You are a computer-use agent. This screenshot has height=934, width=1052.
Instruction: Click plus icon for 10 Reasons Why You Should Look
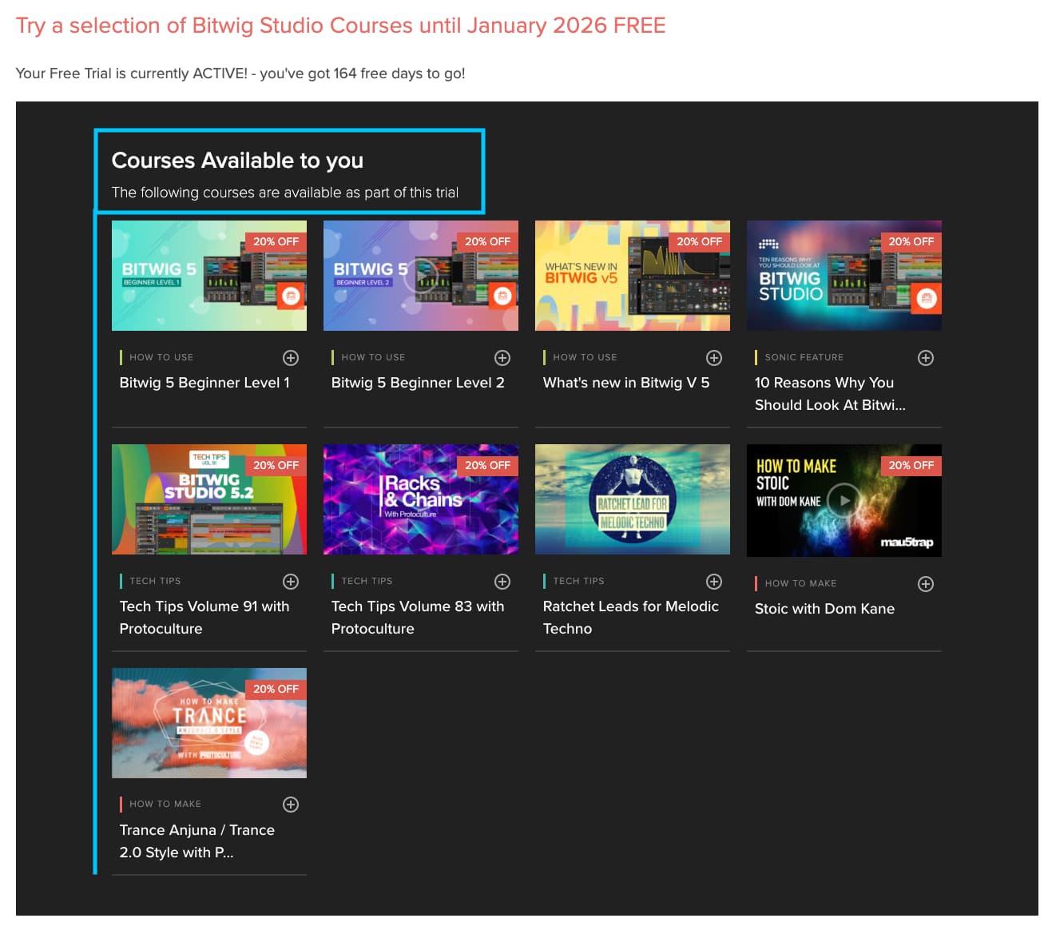coord(926,358)
